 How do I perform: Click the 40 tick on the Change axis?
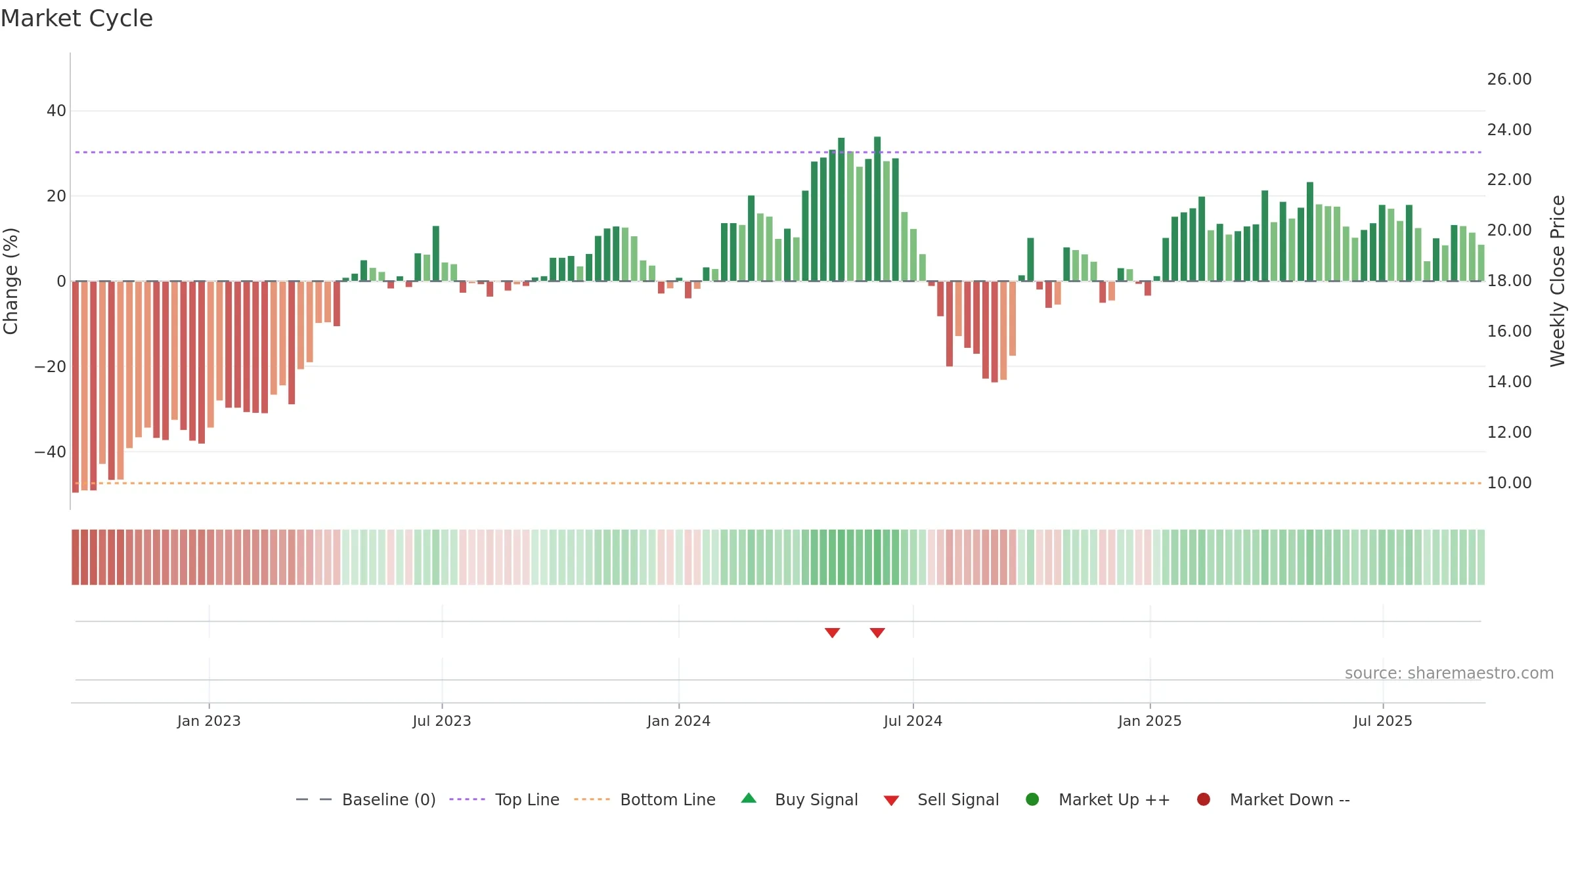click(56, 111)
